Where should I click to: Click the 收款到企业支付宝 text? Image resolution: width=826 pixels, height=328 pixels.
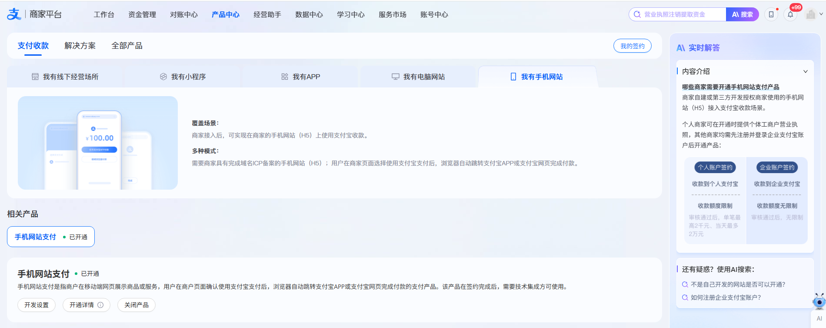777,184
